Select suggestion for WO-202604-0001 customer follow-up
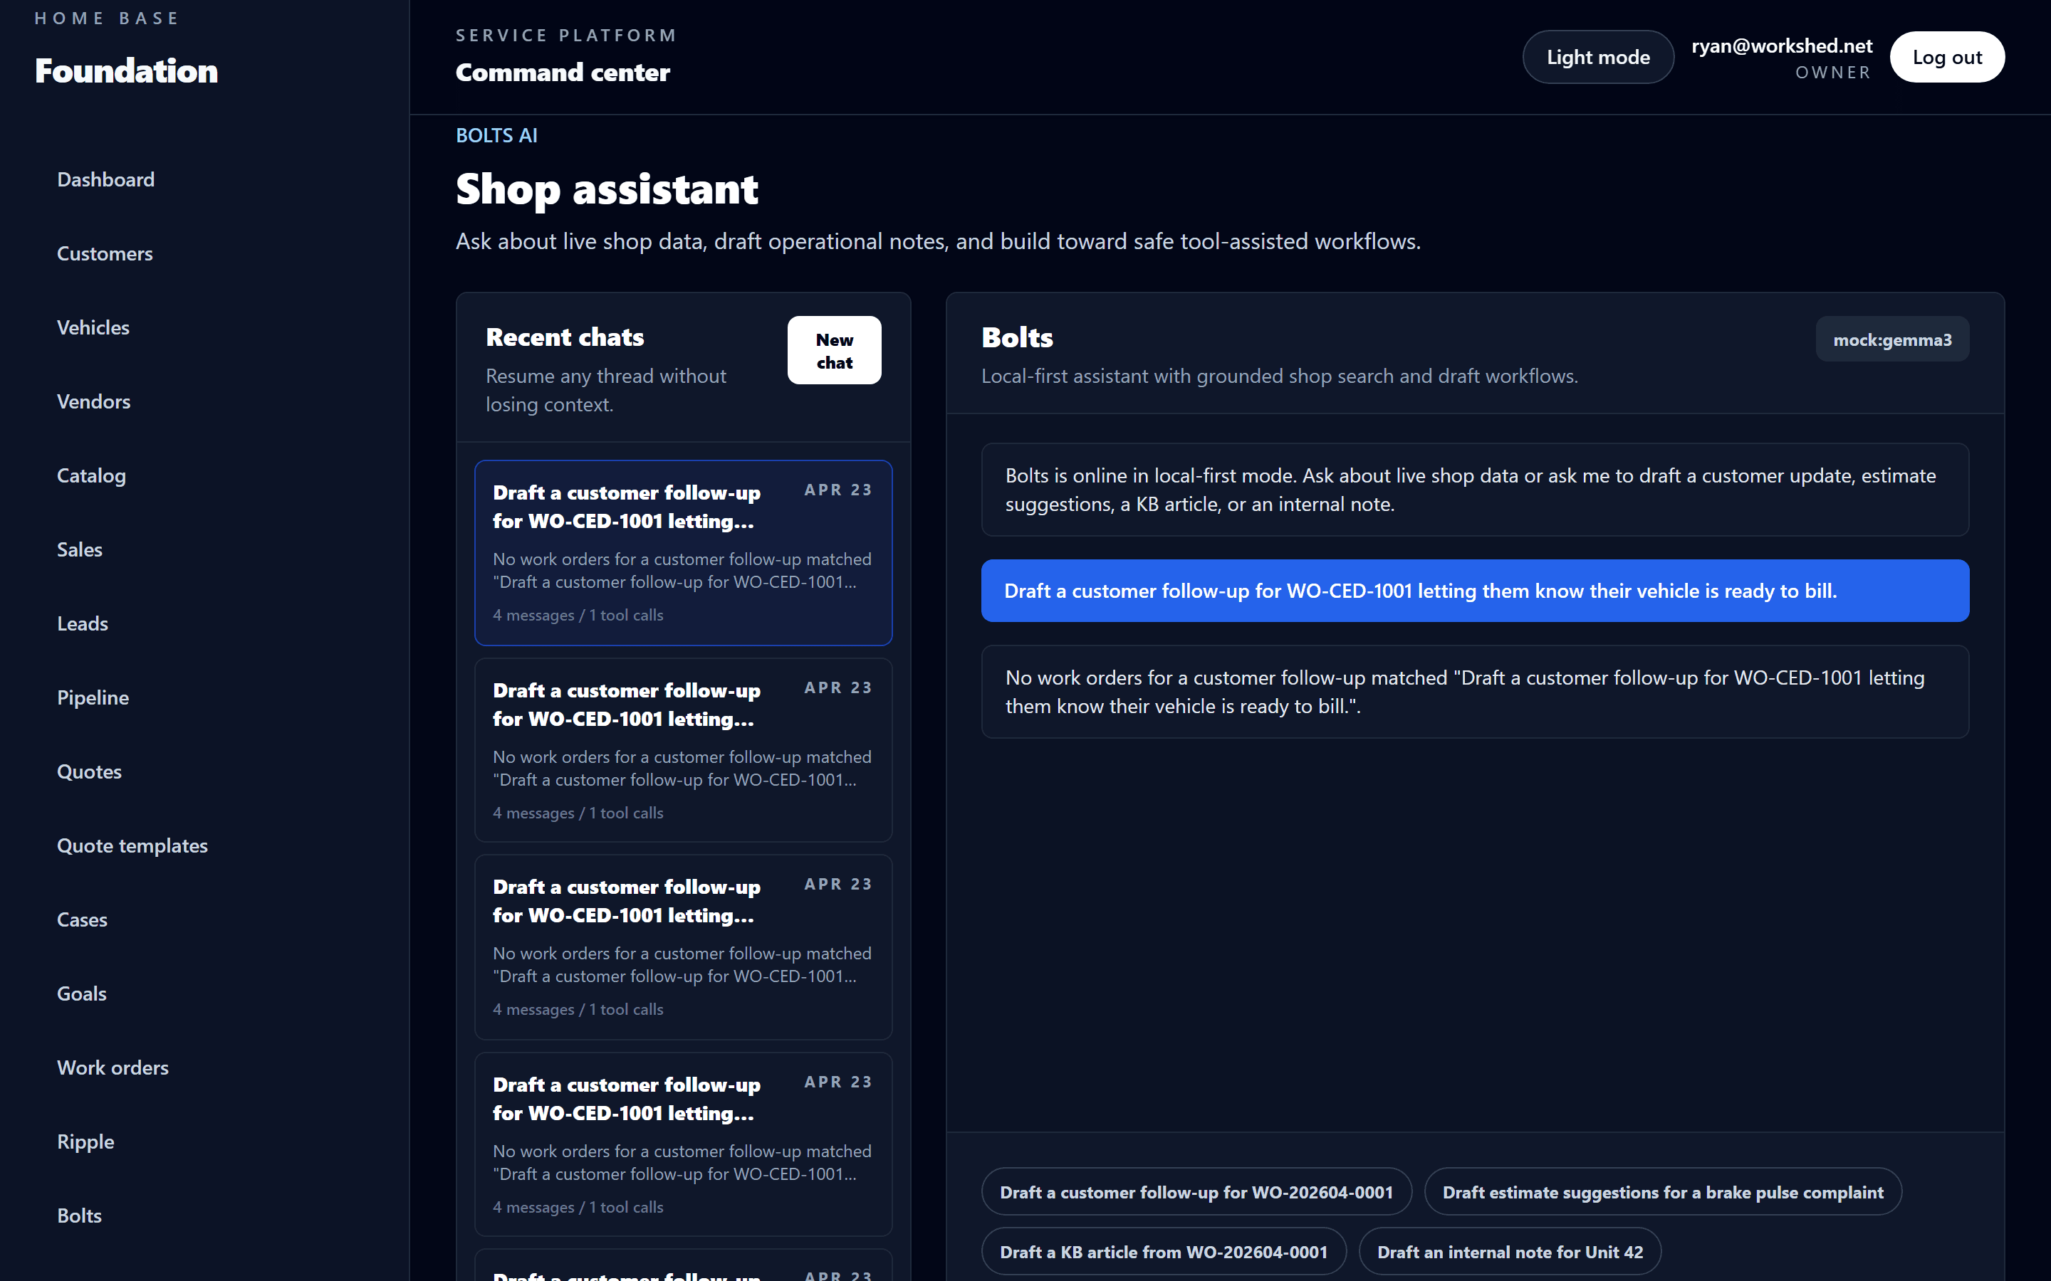Screen dimensions: 2051x1281 point(1196,1191)
